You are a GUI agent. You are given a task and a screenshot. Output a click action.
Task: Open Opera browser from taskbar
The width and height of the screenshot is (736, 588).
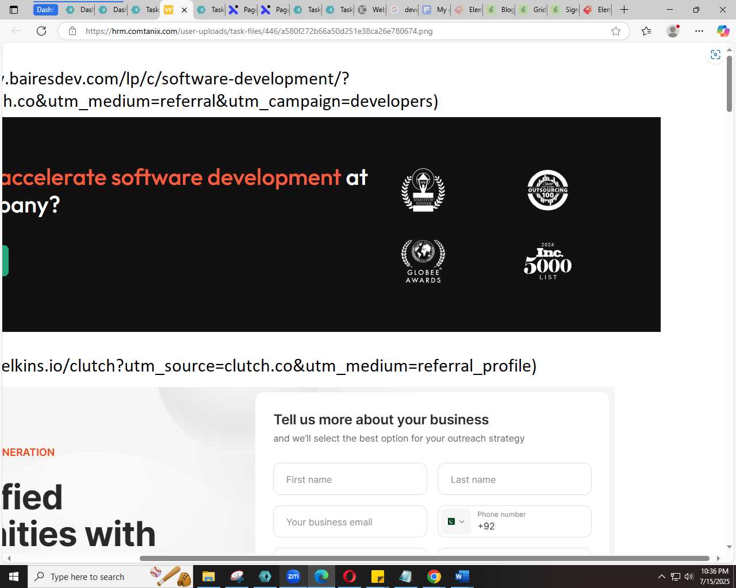[x=350, y=577]
